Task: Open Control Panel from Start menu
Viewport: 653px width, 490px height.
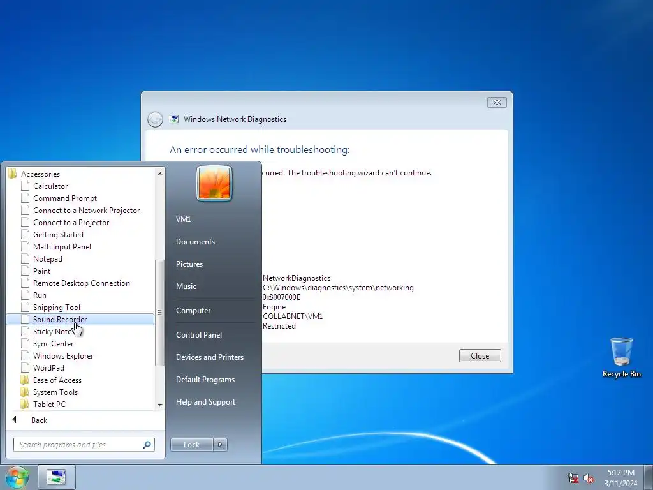Action: pyautogui.click(x=199, y=335)
